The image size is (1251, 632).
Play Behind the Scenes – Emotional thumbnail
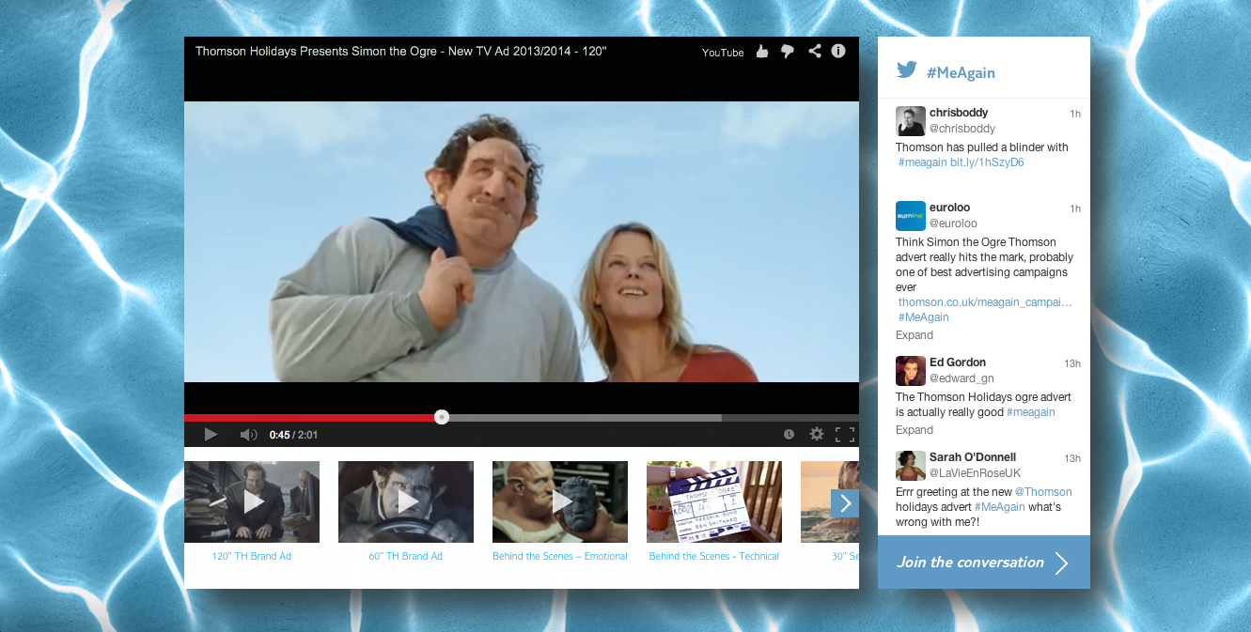tap(560, 501)
